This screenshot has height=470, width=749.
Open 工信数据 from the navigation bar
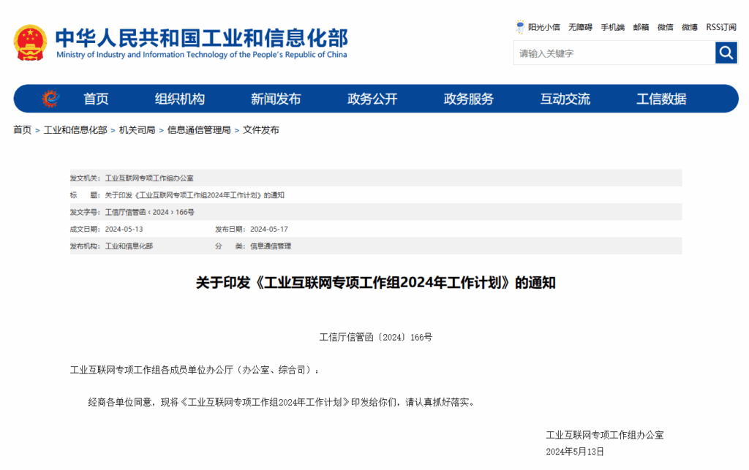click(x=661, y=99)
